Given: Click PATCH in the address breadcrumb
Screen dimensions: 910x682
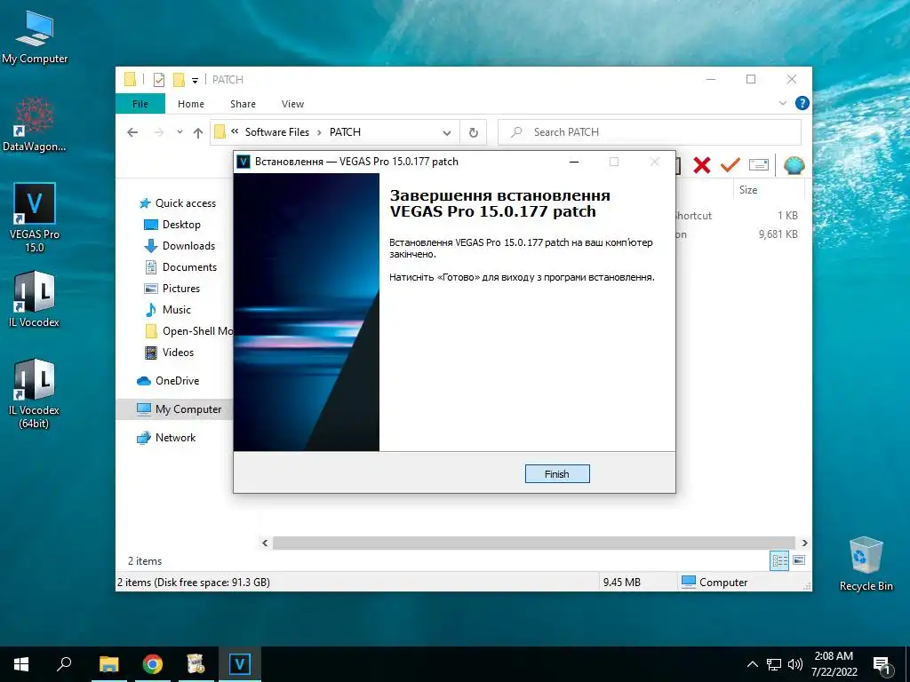Looking at the screenshot, I should [x=345, y=132].
